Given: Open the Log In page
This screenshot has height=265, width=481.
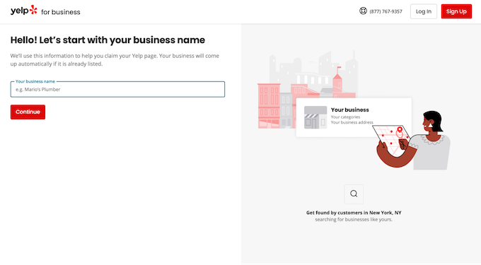Looking at the screenshot, I should pyautogui.click(x=423, y=11).
